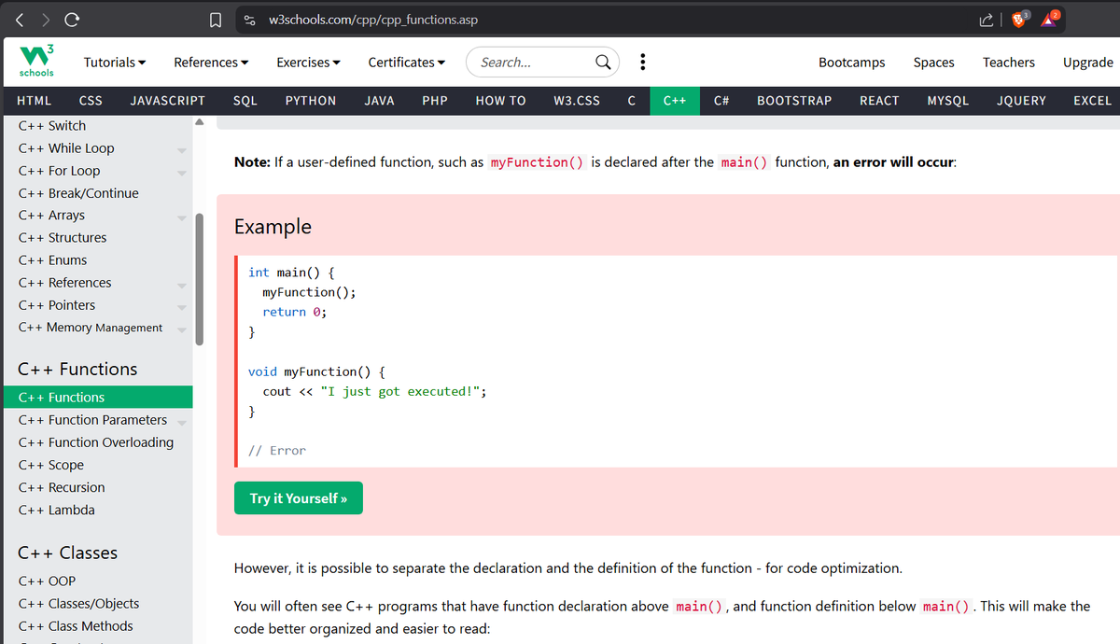
Task: Open the Exercises dropdown menu
Action: click(x=308, y=63)
